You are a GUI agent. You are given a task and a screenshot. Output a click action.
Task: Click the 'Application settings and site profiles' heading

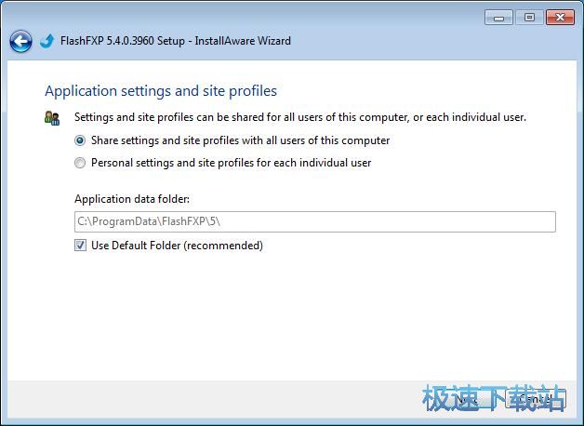pyautogui.click(x=161, y=91)
